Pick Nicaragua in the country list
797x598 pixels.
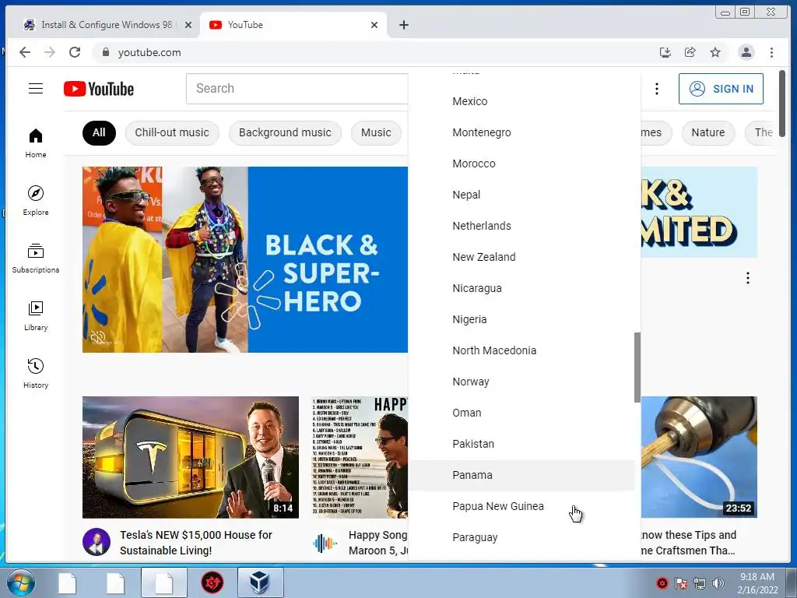click(521, 288)
